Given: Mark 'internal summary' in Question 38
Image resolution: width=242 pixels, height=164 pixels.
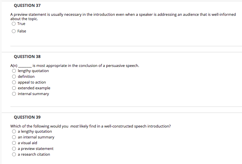Looking at the screenshot, I should (x=14, y=94).
